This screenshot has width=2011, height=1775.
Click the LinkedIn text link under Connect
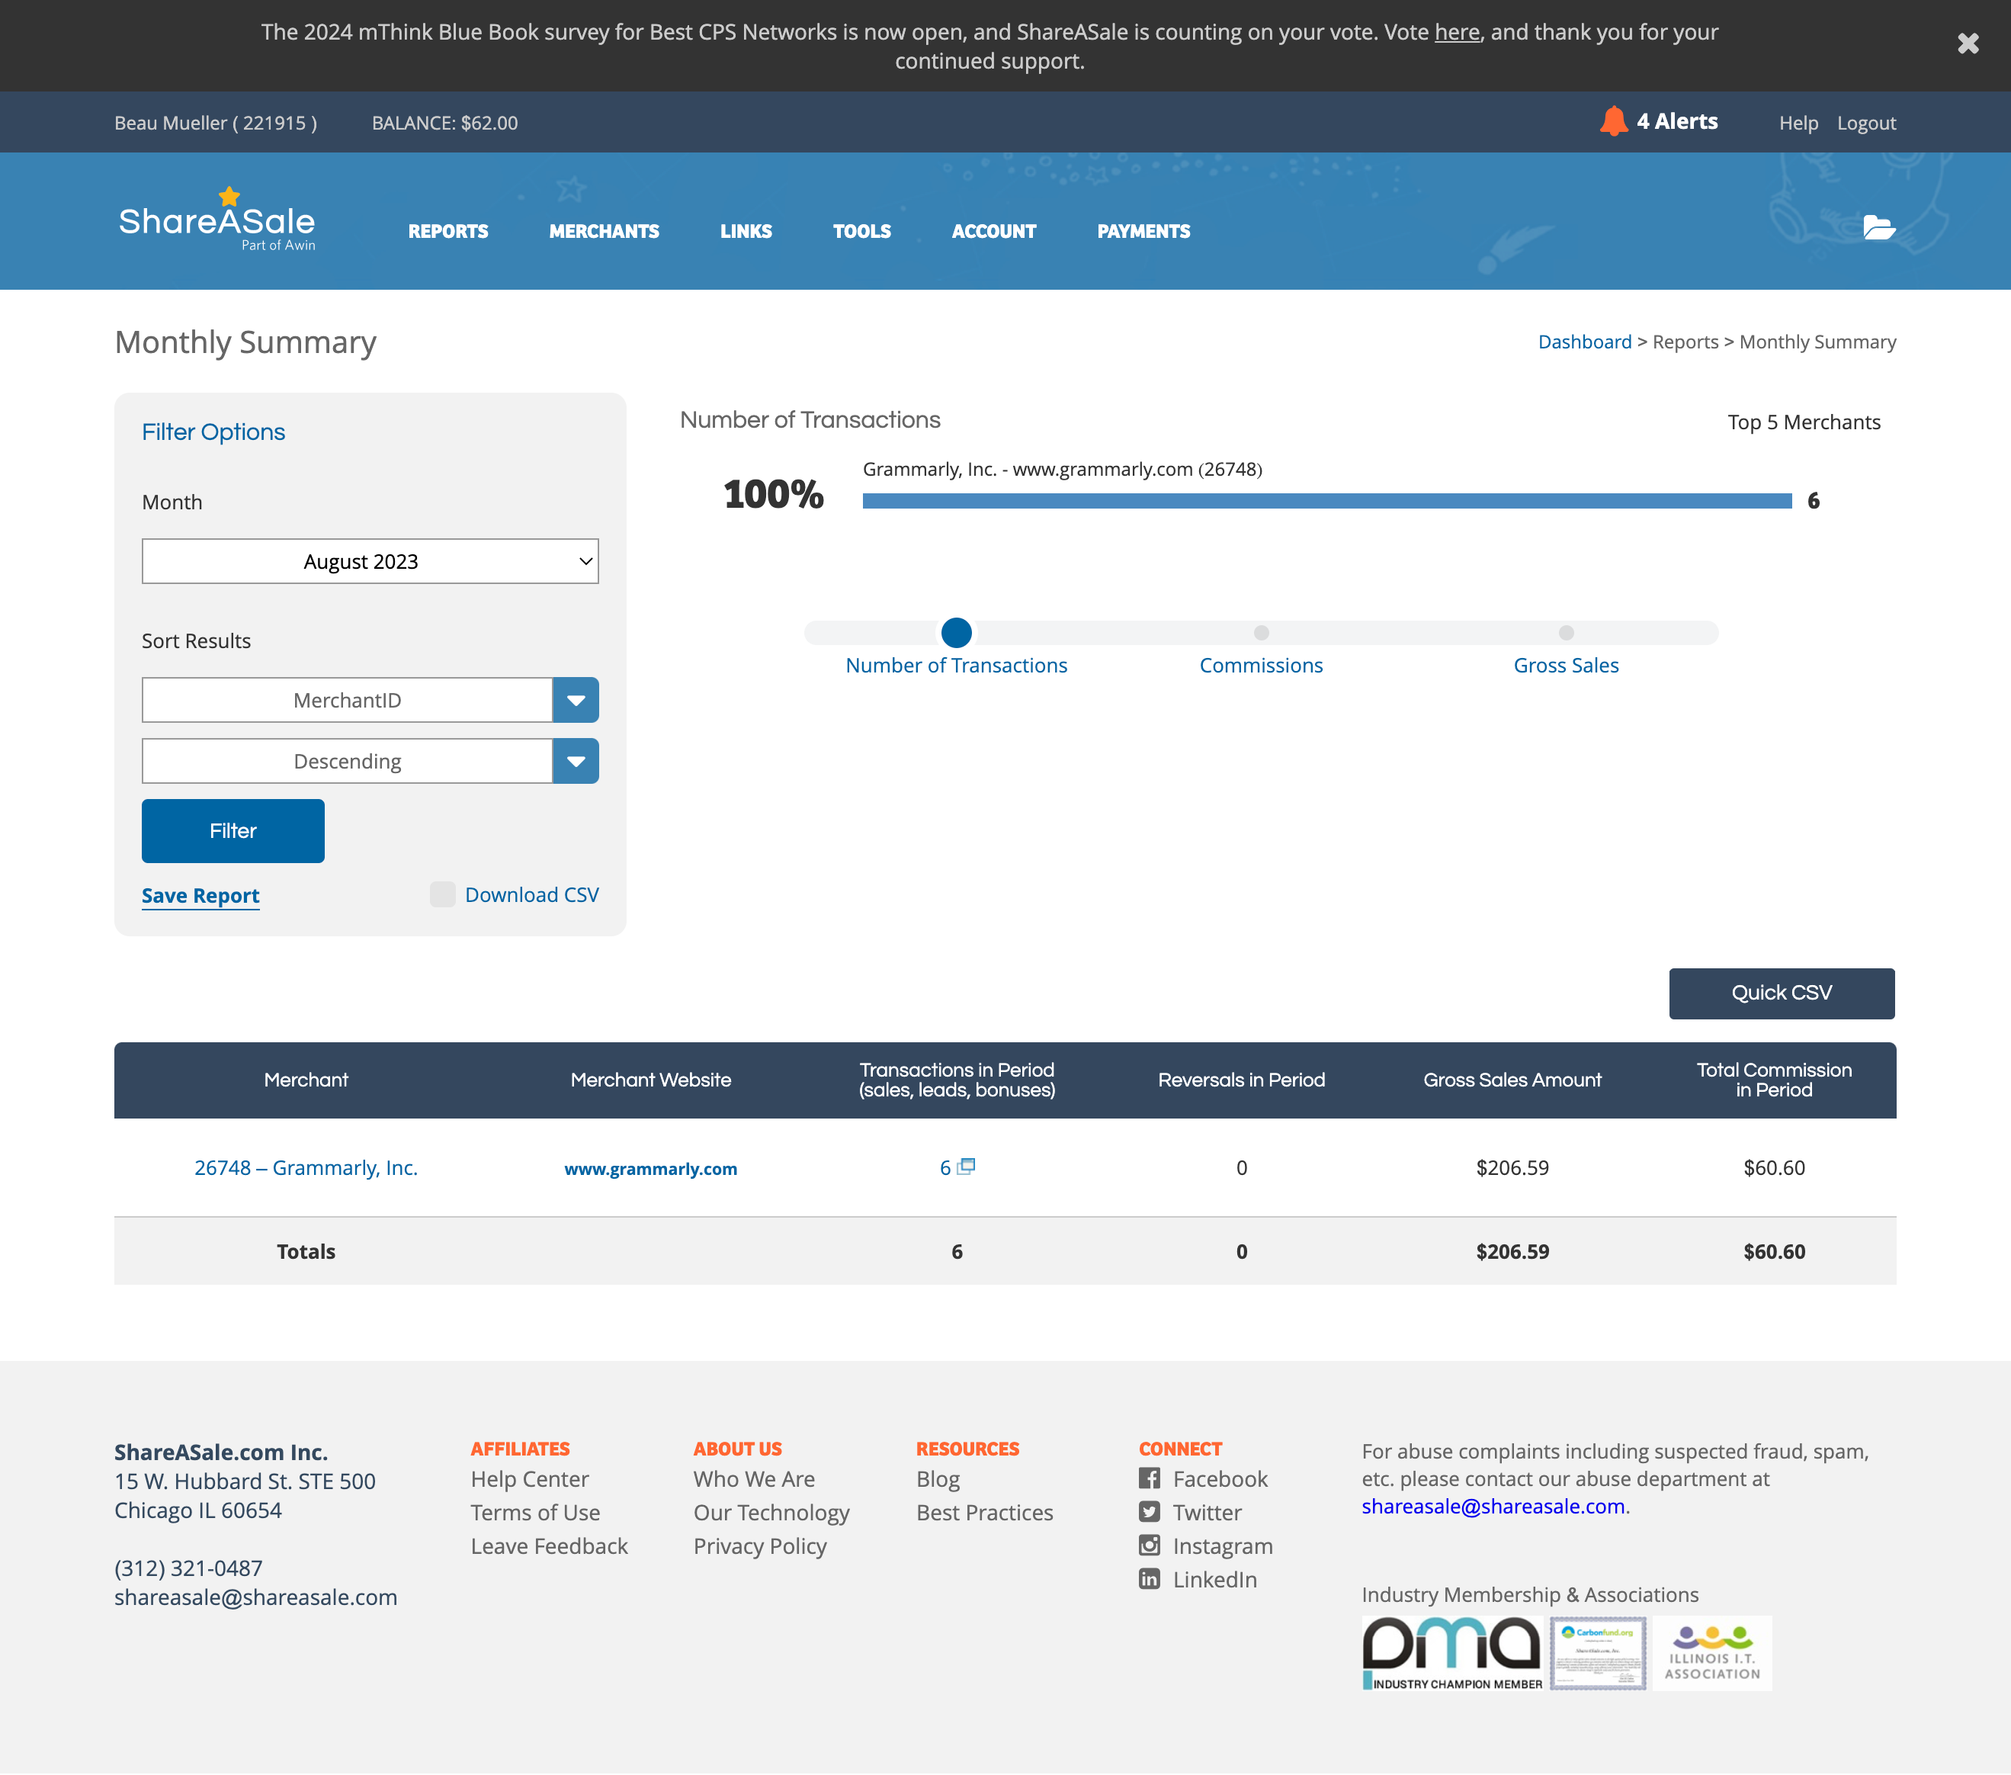[1214, 1579]
